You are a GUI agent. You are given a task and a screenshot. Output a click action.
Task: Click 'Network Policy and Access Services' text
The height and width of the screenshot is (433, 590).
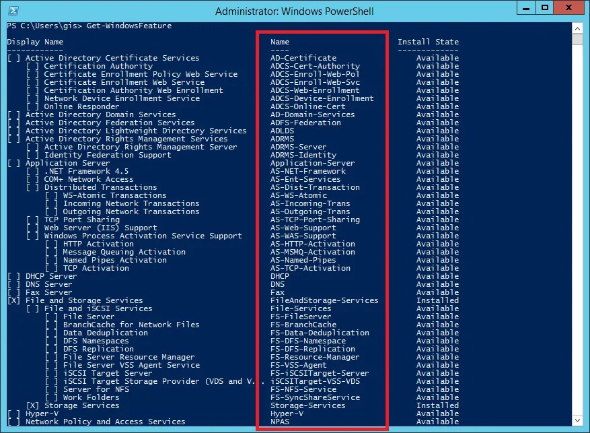pos(105,422)
